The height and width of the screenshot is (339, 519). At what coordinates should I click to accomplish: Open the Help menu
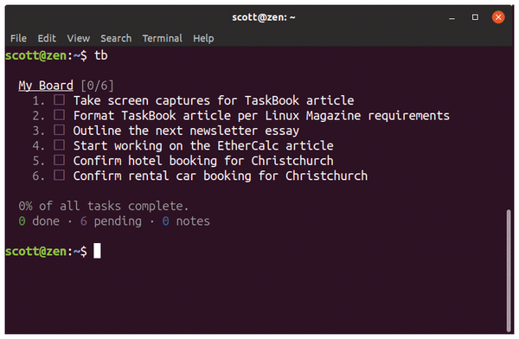coord(203,39)
